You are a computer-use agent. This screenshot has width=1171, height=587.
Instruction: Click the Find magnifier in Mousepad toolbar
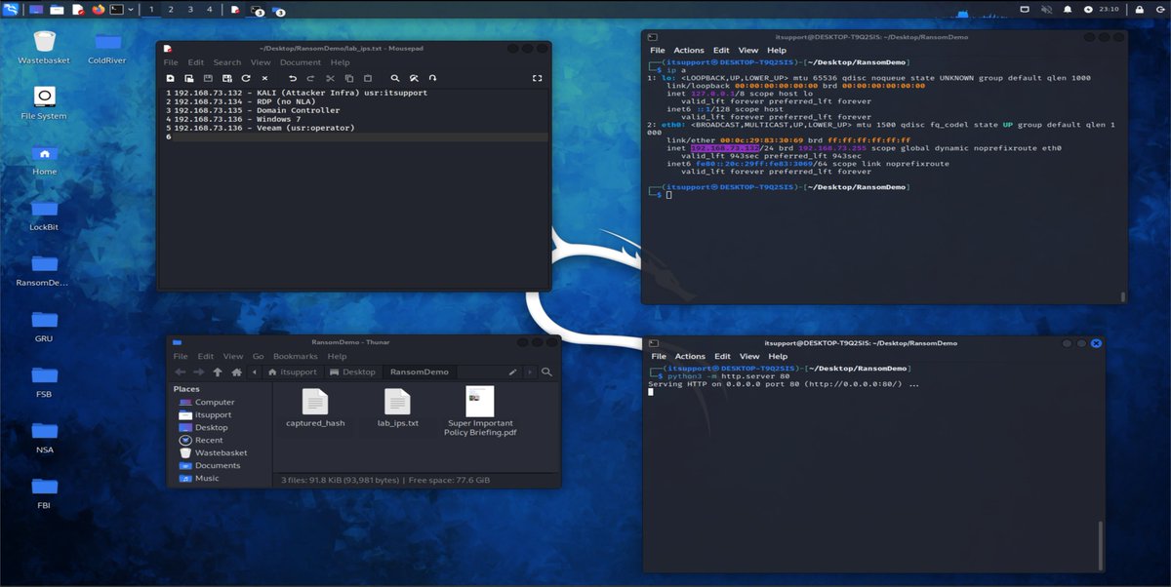pos(395,78)
